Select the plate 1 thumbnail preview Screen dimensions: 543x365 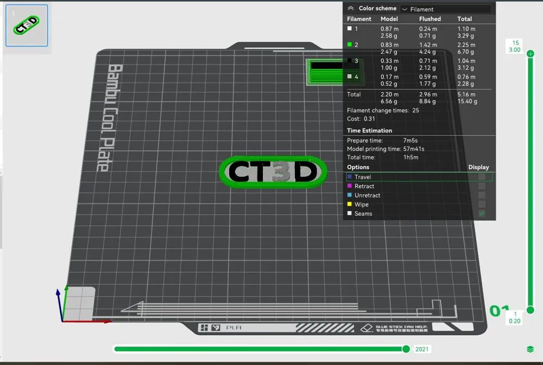(26, 25)
